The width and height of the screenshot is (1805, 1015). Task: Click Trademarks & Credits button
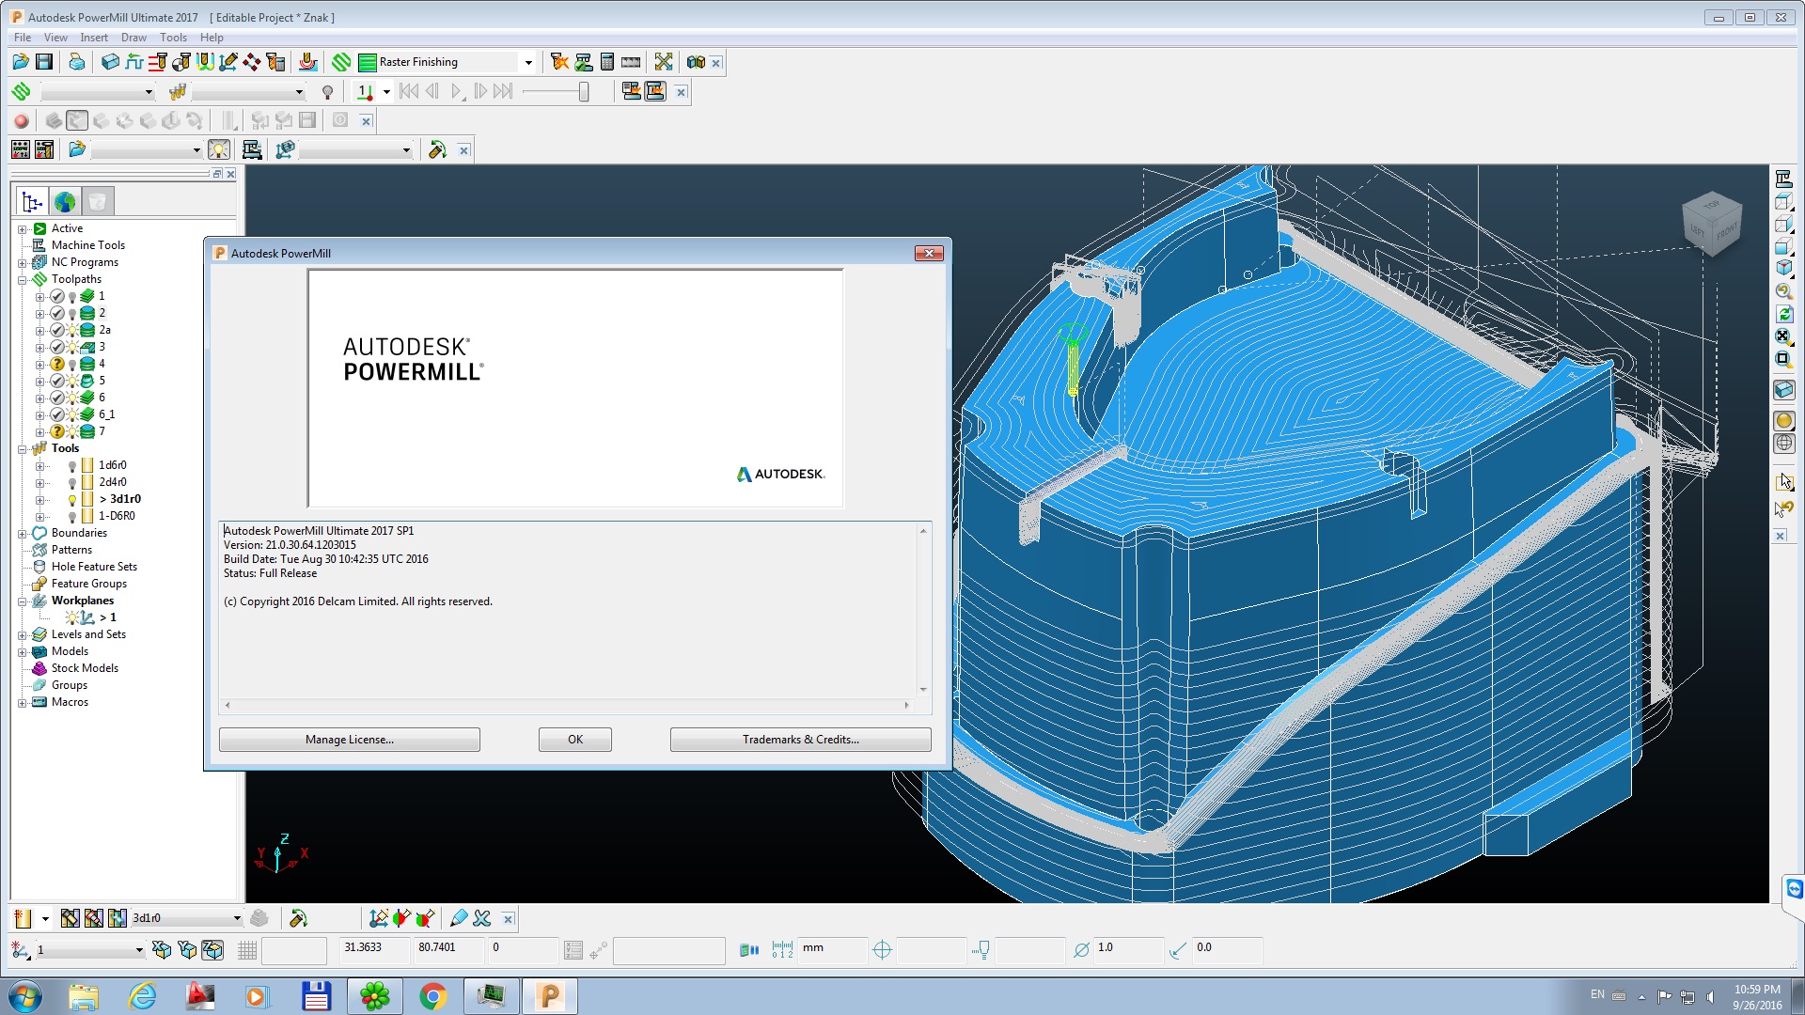[801, 740]
